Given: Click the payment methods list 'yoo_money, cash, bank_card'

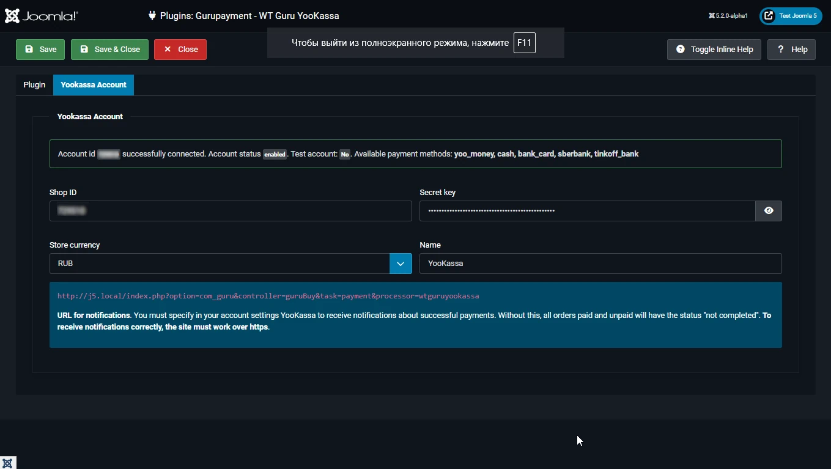Looking at the screenshot, I should pyautogui.click(x=504, y=154).
